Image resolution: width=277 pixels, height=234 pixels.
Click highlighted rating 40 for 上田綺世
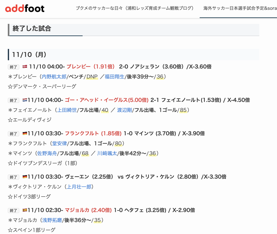click(x=105, y=110)
